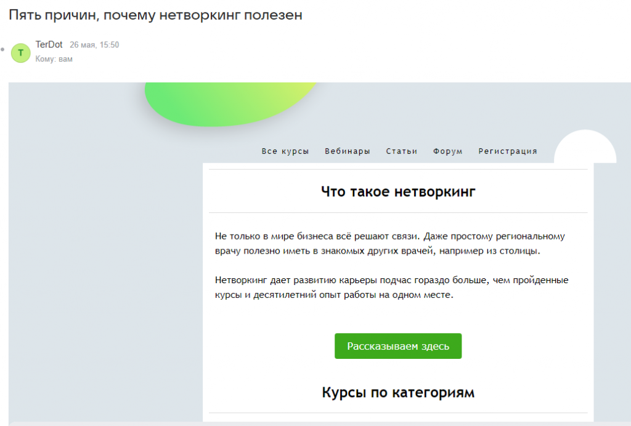Select the heading "Что такое нетворкинг"
Image resolution: width=631 pixels, height=426 pixels.
coord(397,191)
